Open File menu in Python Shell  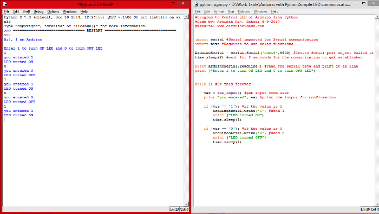click(6, 11)
